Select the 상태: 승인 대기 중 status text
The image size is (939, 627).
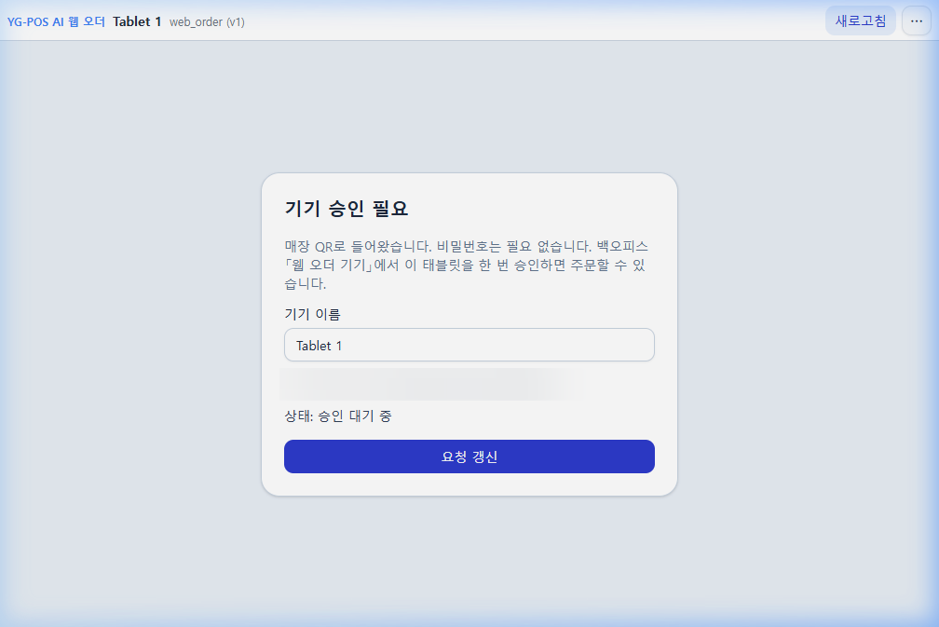[x=338, y=416]
